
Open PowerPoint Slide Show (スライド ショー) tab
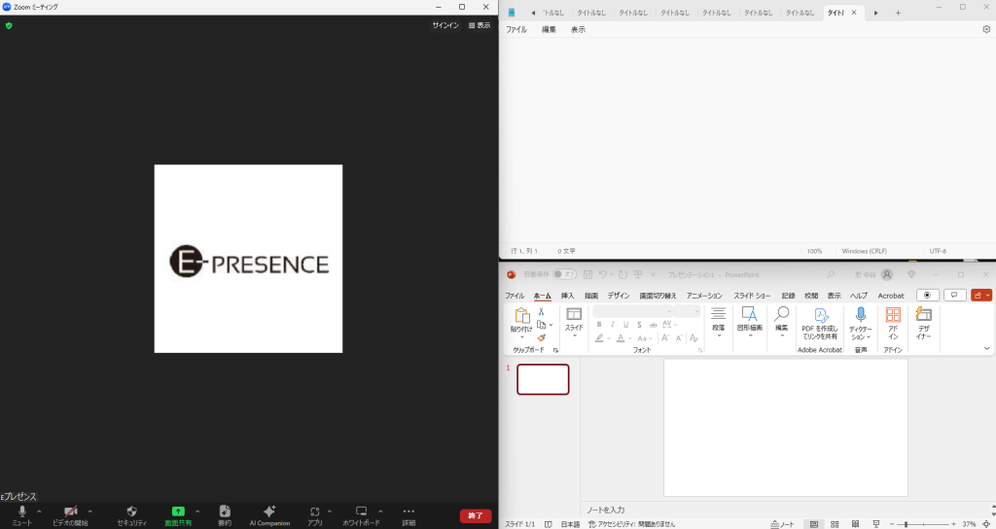click(x=752, y=296)
